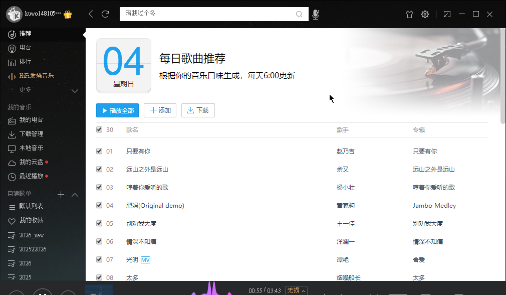Click the gift box icon beside username
The image size is (506, 295).
68,15
